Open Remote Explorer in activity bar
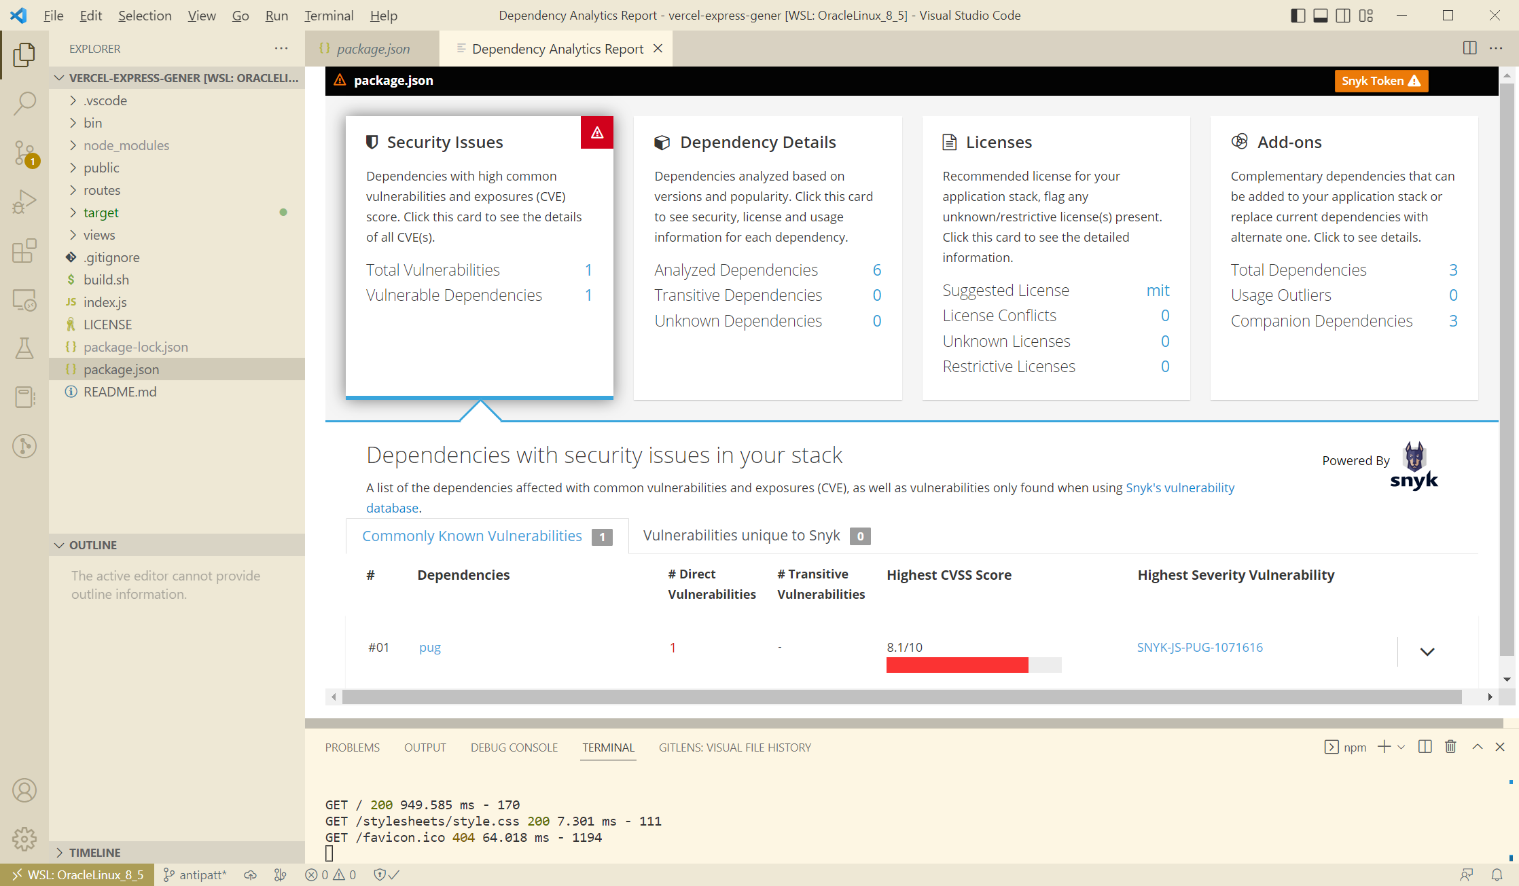 [24, 300]
